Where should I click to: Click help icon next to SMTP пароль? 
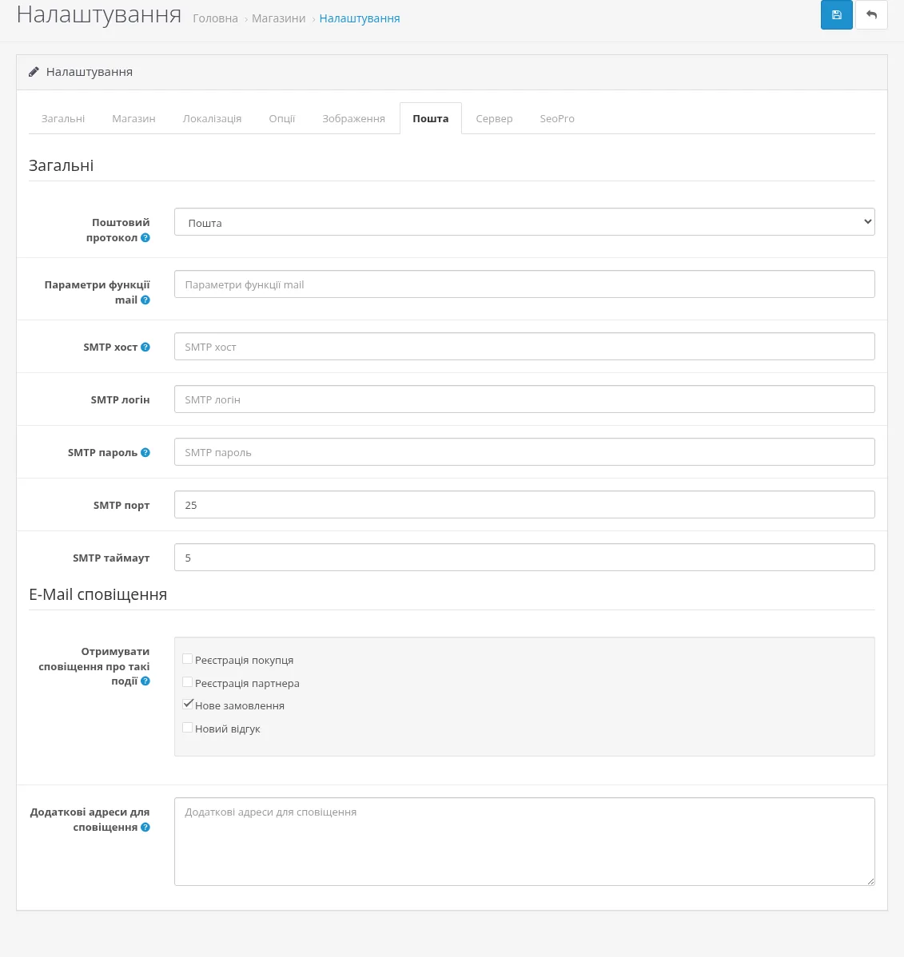(x=145, y=453)
